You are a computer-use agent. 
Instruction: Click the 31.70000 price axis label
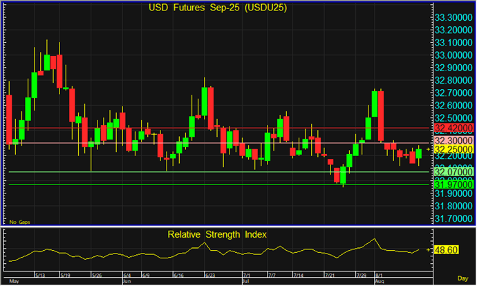click(453, 218)
